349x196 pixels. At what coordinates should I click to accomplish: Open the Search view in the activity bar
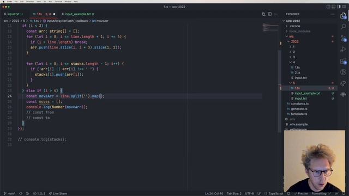coord(343,27)
